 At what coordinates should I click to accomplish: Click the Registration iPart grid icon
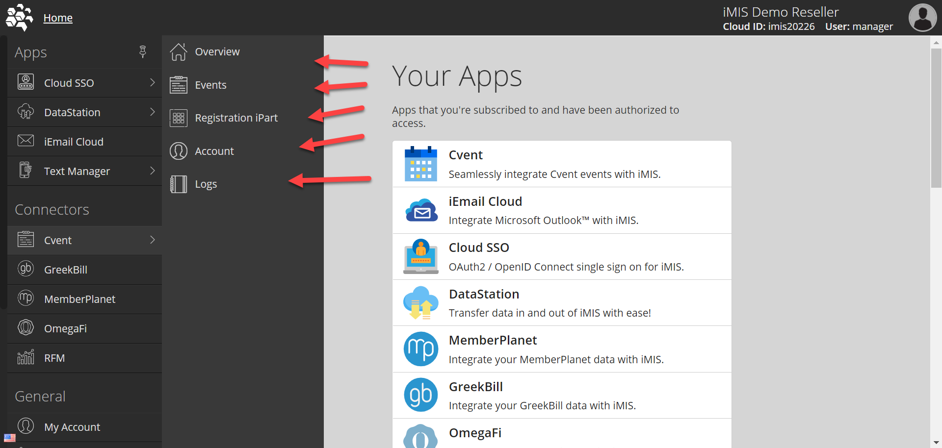[178, 118]
